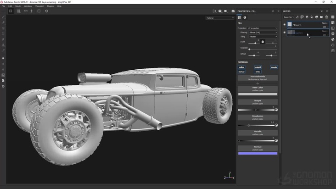Open the Mode menu
This screenshot has height=189, width=336.
pos(18,6)
